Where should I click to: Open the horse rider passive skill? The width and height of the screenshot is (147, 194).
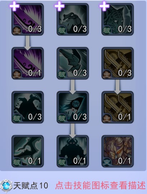click(28, 107)
